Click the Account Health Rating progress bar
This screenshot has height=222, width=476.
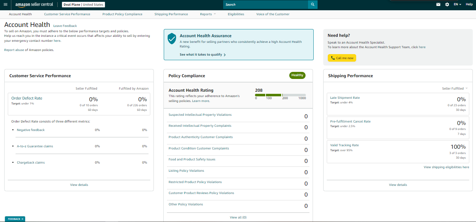pos(280,95)
